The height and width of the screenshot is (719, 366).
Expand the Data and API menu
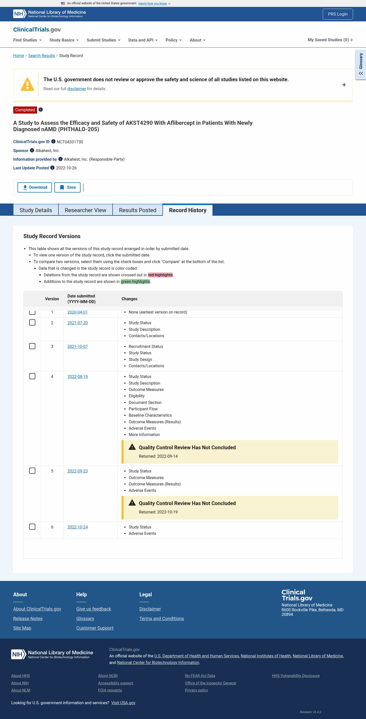click(x=143, y=40)
